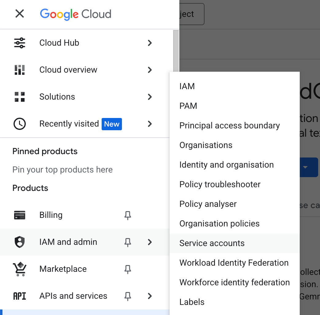Open Policy analyser
The height and width of the screenshot is (315, 320).
(235, 204)
